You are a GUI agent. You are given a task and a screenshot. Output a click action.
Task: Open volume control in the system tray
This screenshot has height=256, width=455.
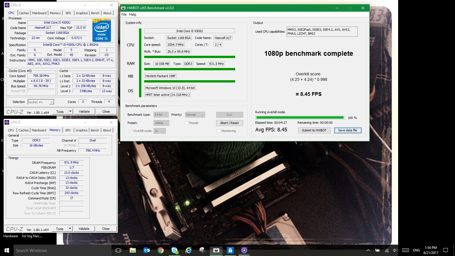pos(395,250)
